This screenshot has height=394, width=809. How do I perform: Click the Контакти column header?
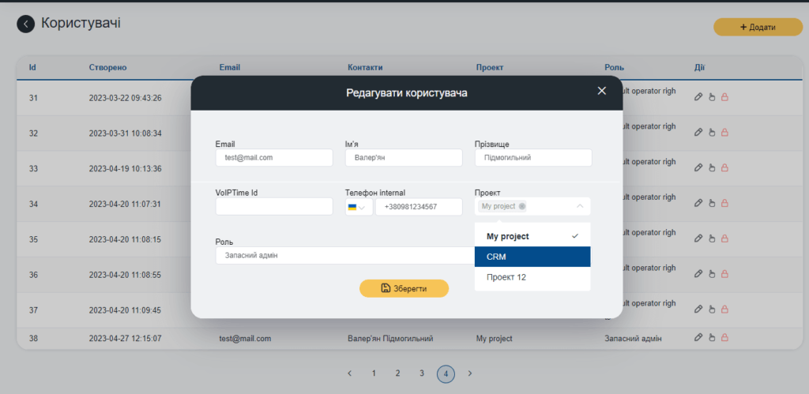point(365,68)
